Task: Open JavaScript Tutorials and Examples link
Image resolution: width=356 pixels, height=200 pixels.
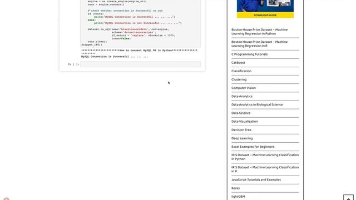Action: [256, 179]
